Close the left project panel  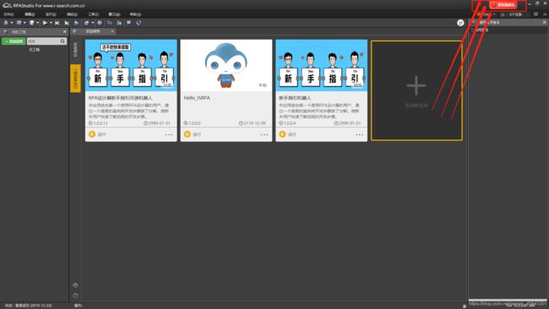(64, 32)
